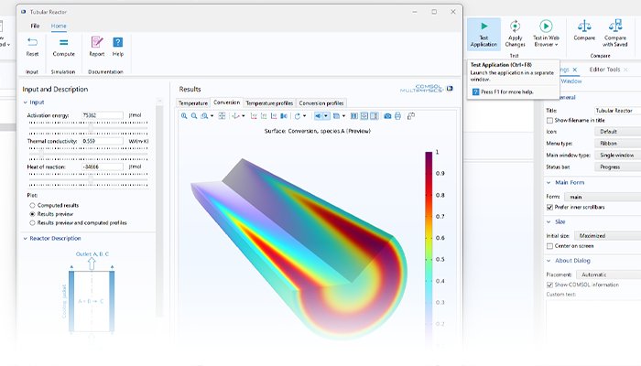Click the detach window icon in graphics toolbar

coord(411,116)
